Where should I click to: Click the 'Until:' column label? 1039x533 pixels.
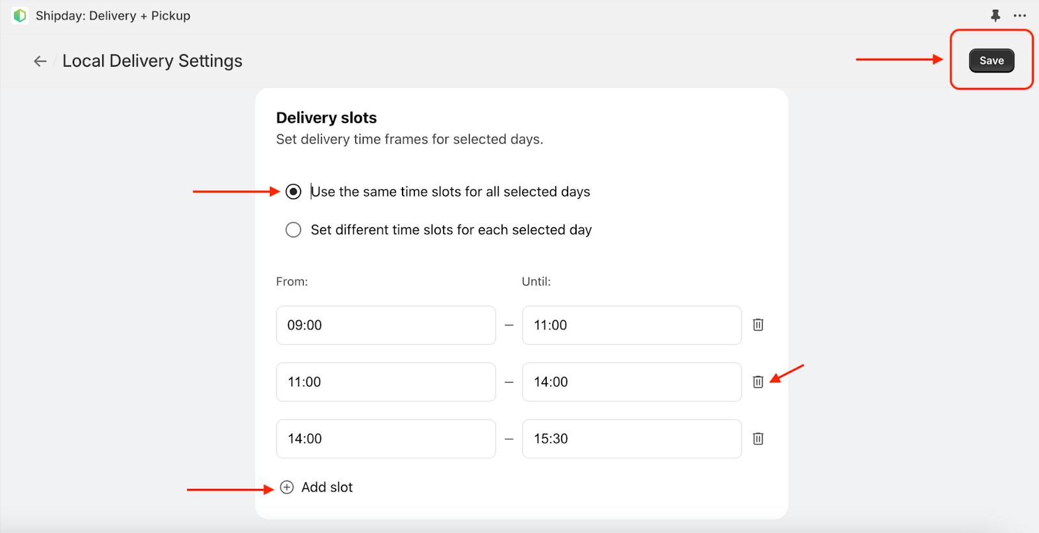pyautogui.click(x=536, y=281)
